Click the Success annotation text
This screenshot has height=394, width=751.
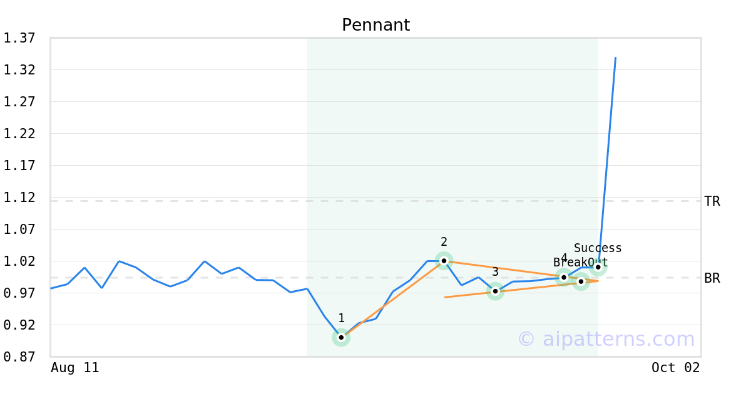598,248
